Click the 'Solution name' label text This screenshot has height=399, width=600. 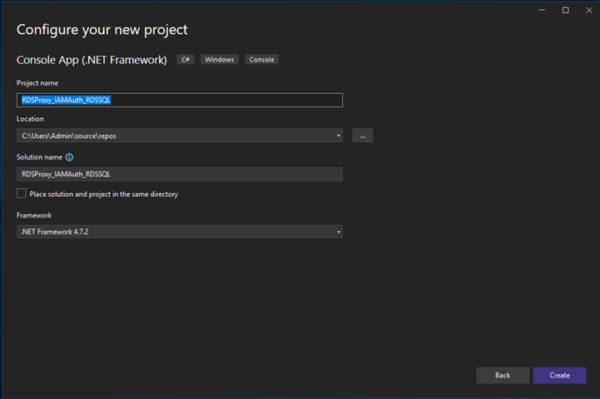click(x=39, y=157)
